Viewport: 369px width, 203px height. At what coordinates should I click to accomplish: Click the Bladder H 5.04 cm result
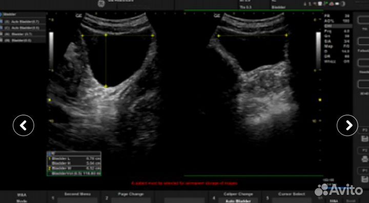tap(74, 163)
